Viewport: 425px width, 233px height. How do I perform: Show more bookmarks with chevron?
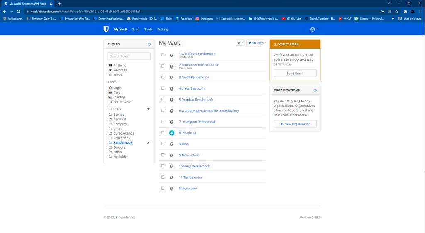pyautogui.click(x=393, y=19)
